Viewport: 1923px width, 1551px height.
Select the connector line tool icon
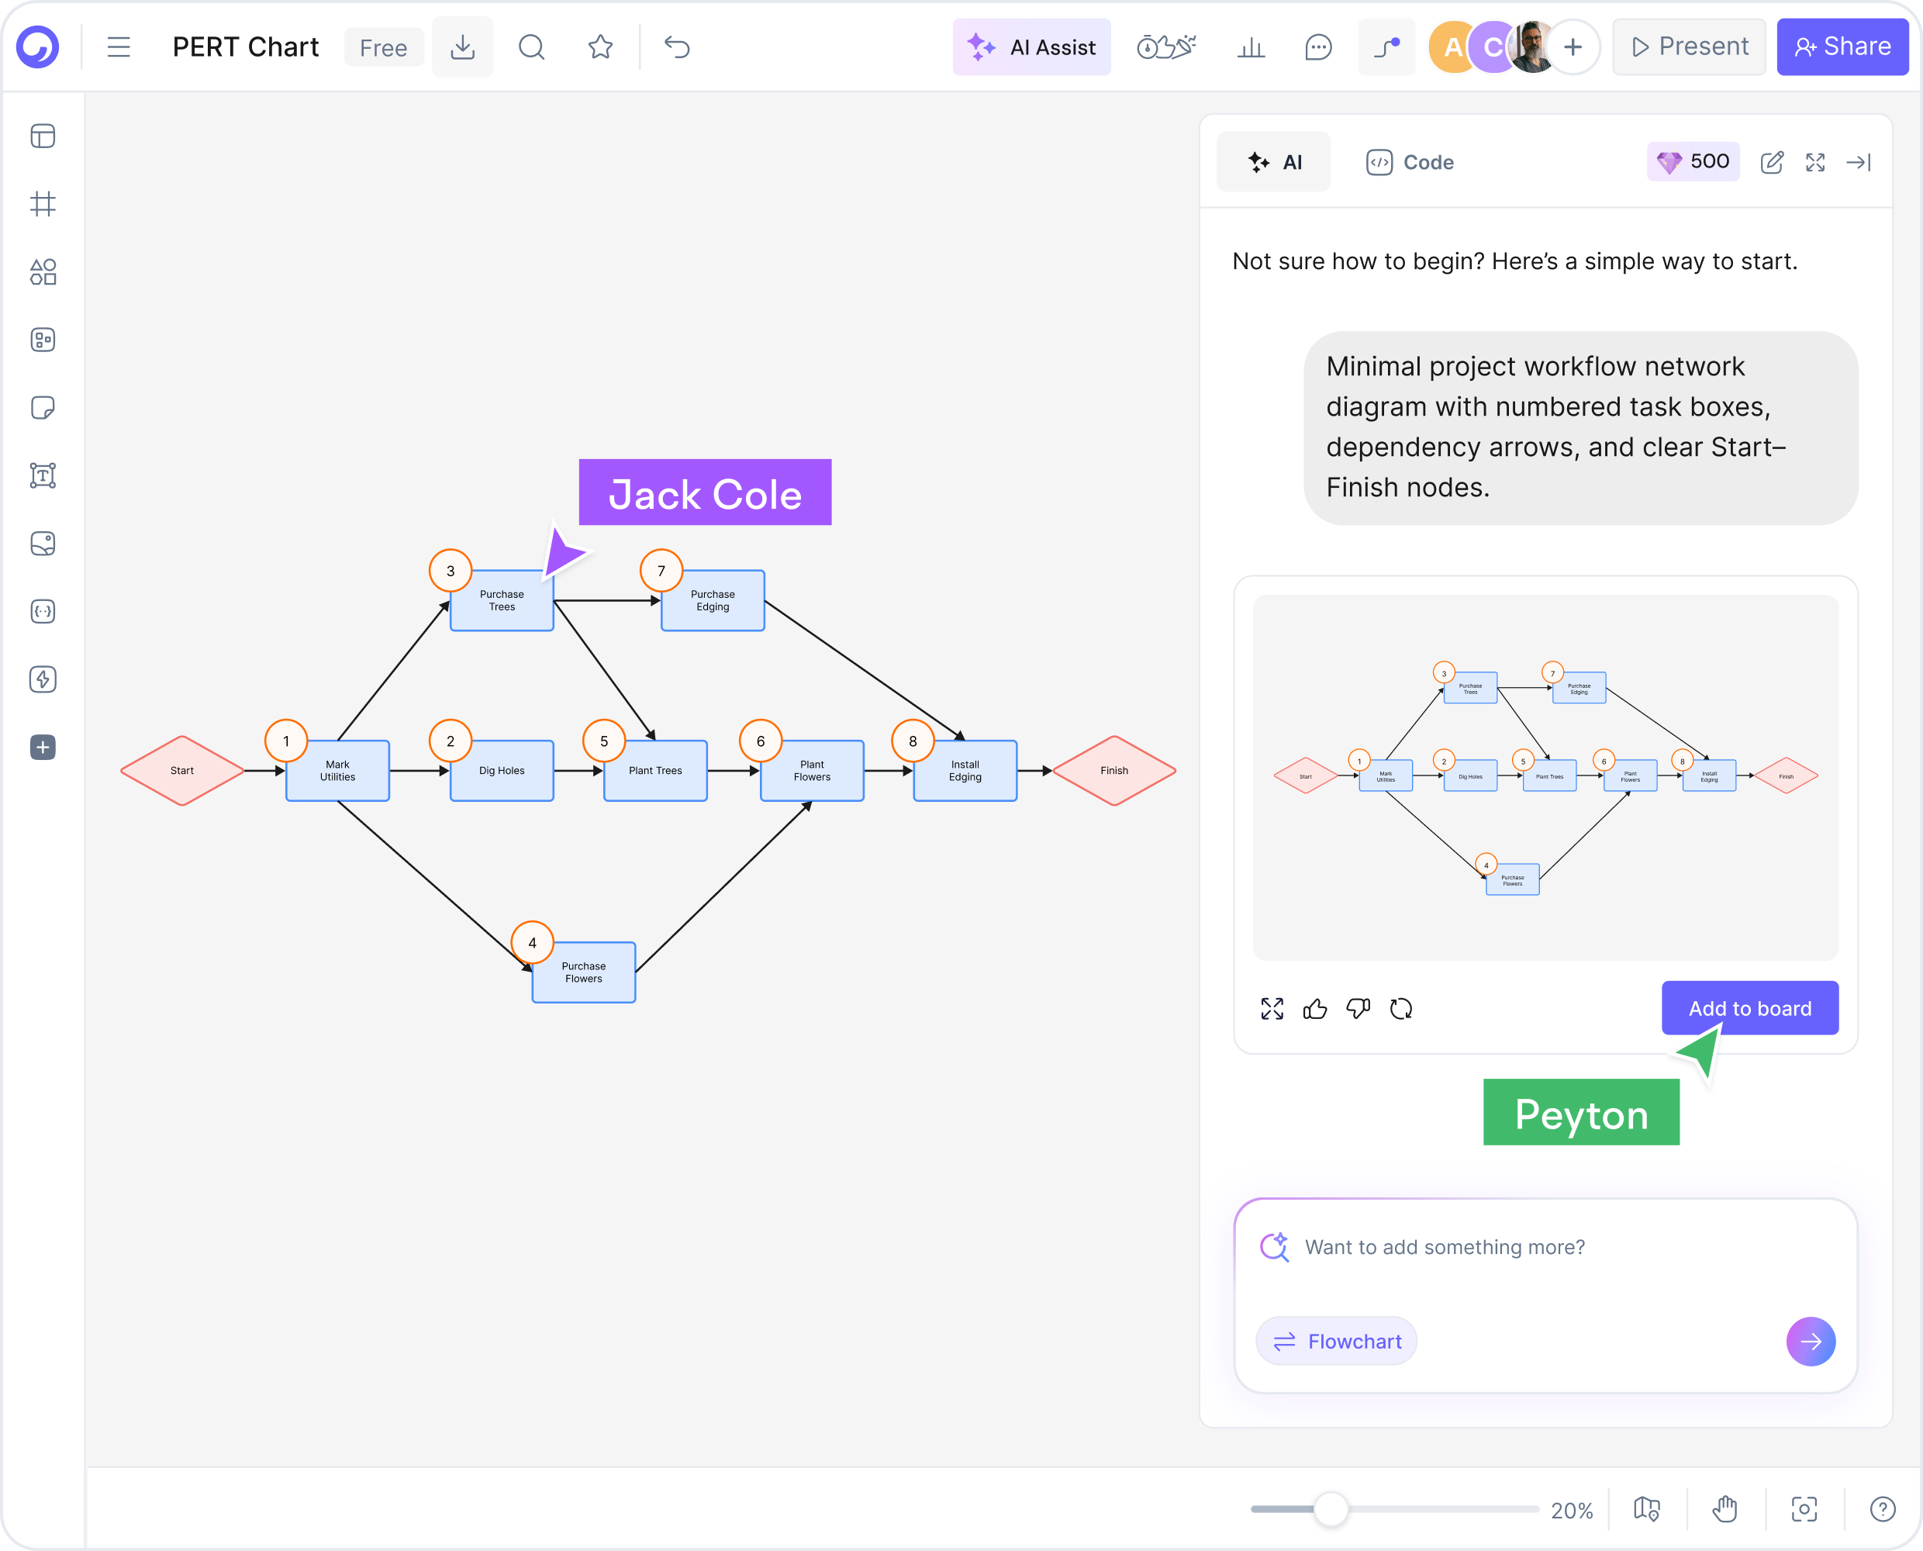point(1386,47)
